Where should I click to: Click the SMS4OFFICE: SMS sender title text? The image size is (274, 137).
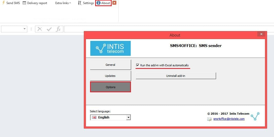coord(196,46)
